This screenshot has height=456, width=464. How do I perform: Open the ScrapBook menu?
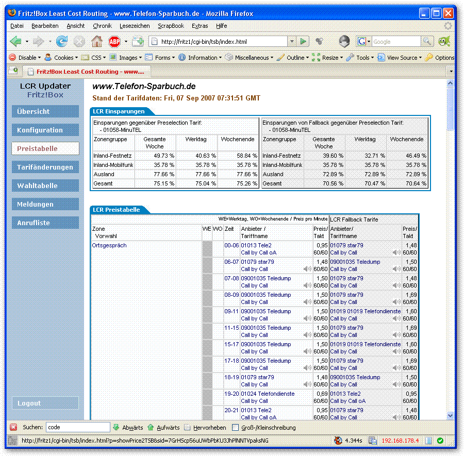click(171, 26)
